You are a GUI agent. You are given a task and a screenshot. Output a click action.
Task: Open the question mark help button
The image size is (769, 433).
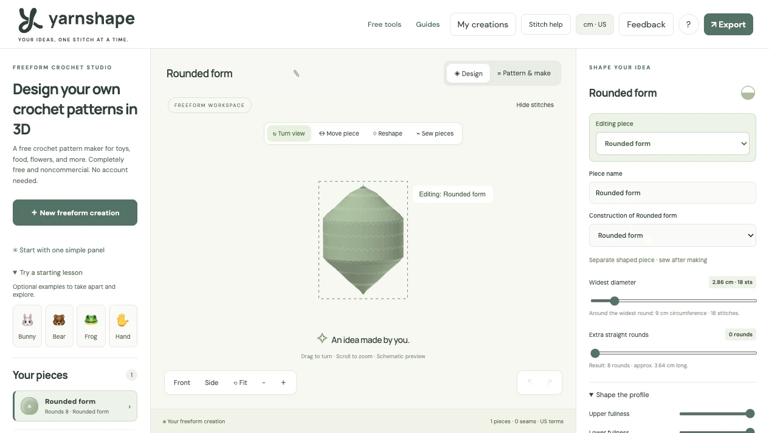[x=688, y=24]
